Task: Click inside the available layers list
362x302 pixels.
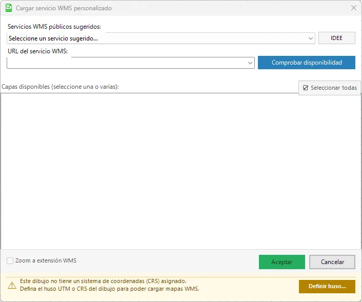Action: (x=181, y=171)
